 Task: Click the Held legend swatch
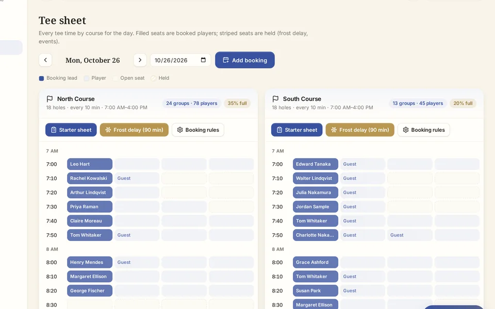[x=154, y=78]
